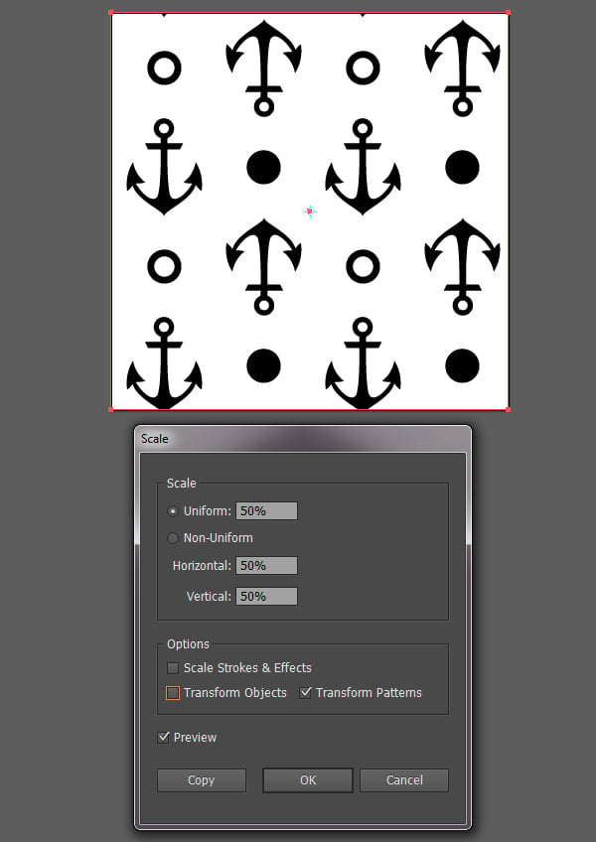Click the Uniform scale percentage field
Viewport: 596px width, 842px height.
pos(266,511)
